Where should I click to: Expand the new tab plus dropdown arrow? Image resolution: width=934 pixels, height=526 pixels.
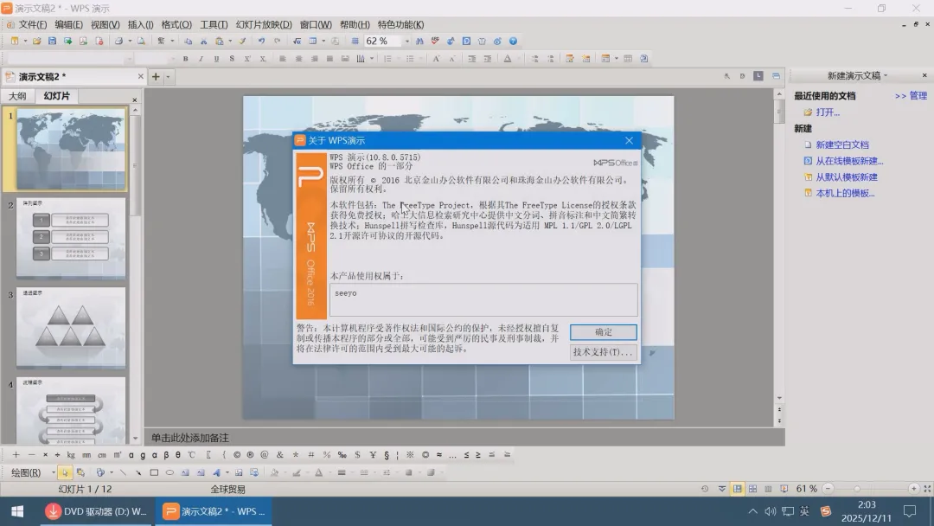coord(168,77)
